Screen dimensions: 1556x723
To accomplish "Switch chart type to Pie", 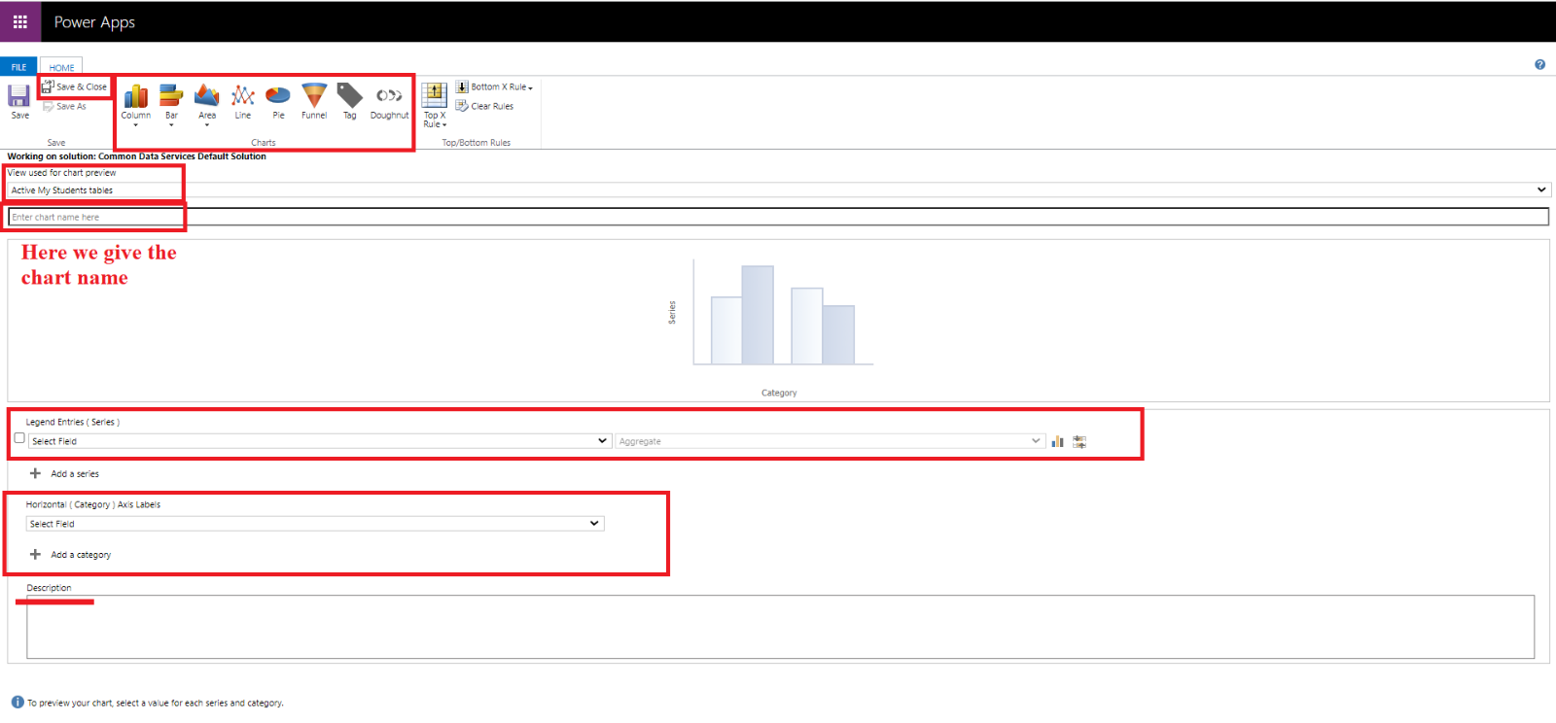I will coord(278,96).
